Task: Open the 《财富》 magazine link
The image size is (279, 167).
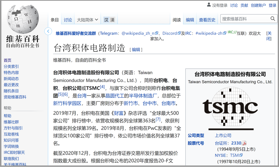Action: coord(119,113)
